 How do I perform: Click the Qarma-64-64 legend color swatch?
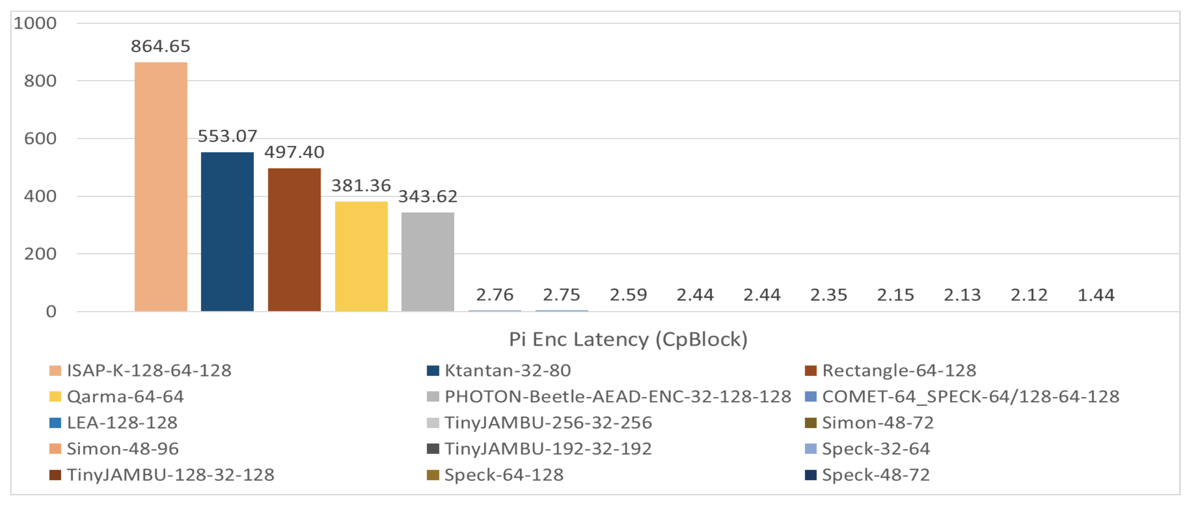55,397
